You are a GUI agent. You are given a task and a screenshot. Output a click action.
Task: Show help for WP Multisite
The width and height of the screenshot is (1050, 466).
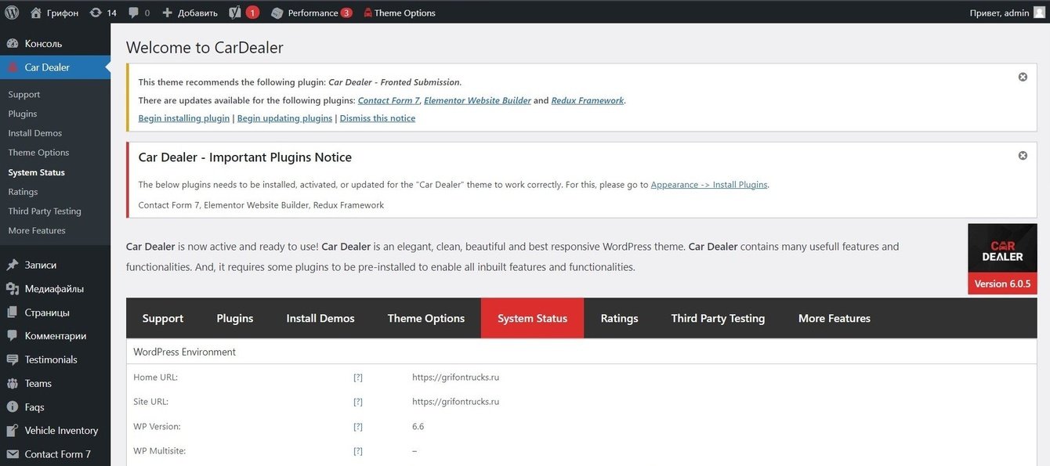pos(358,451)
